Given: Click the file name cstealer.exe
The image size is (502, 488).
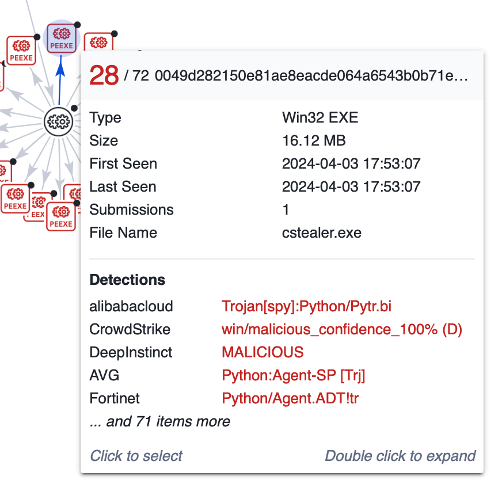Looking at the screenshot, I should 321,232.
